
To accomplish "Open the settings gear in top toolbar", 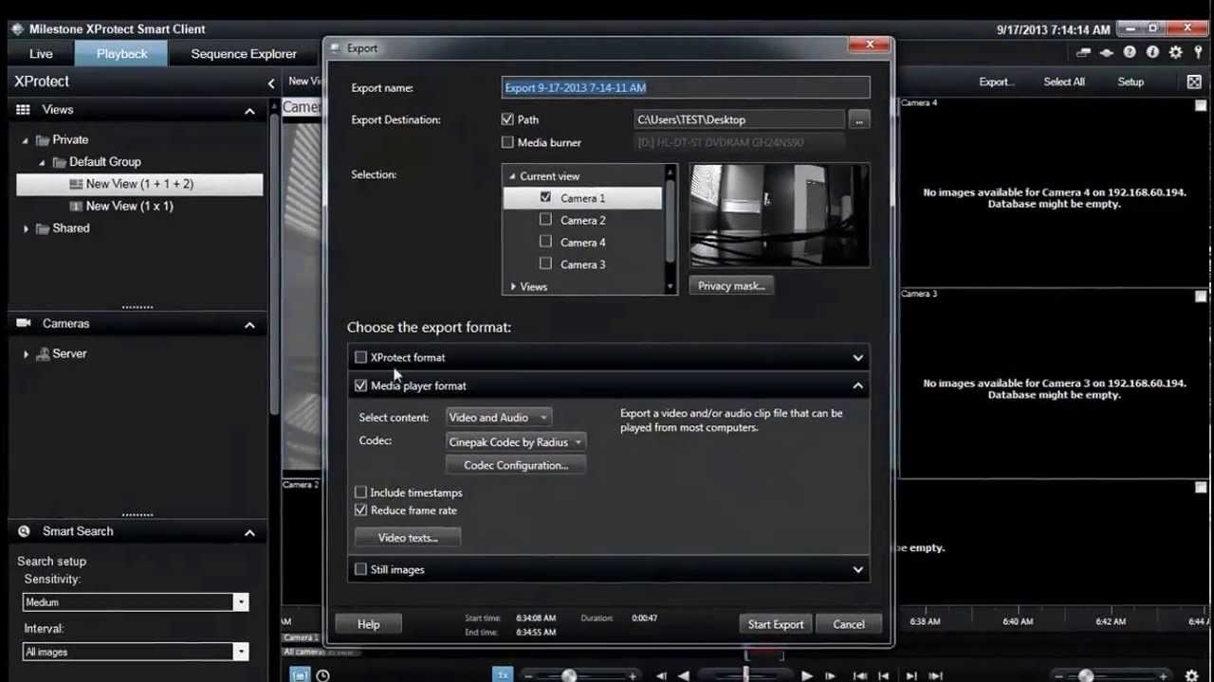I will pyautogui.click(x=1176, y=53).
